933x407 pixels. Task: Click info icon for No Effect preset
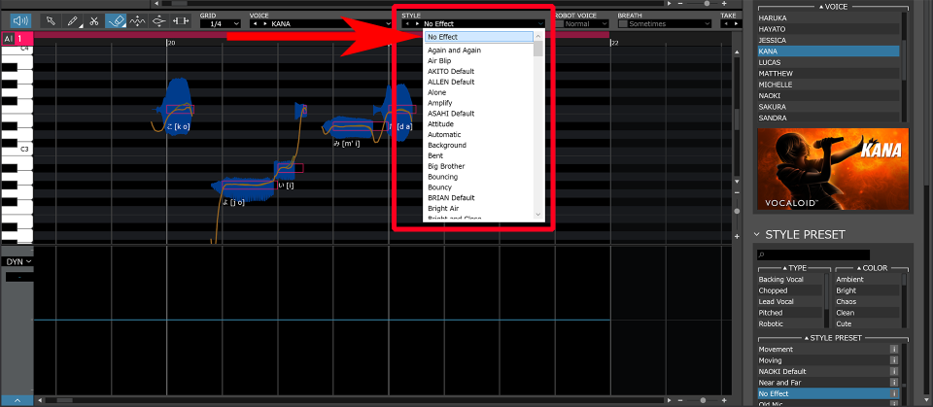pos(894,394)
